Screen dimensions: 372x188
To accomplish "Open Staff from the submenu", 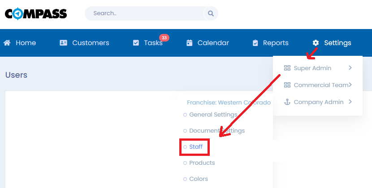I will click(196, 146).
